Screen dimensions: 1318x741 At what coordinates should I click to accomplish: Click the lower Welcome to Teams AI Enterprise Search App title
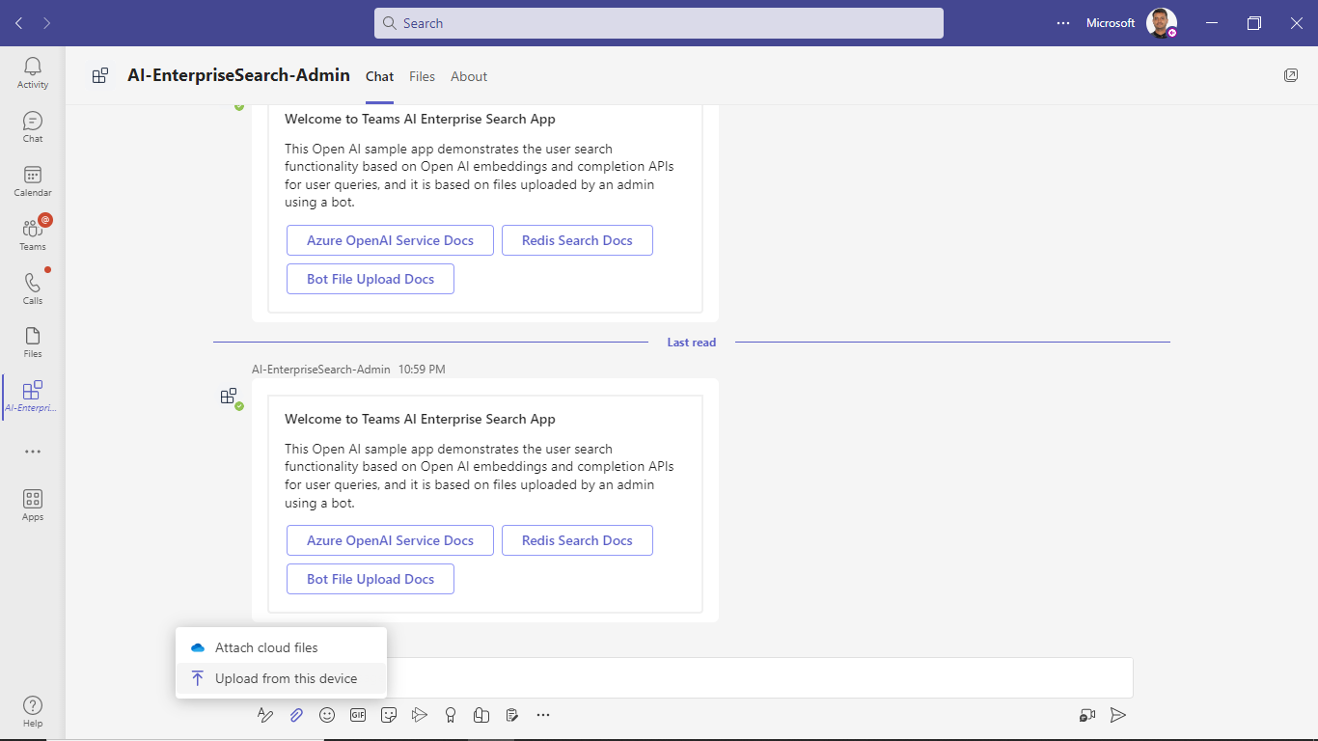[420, 419]
